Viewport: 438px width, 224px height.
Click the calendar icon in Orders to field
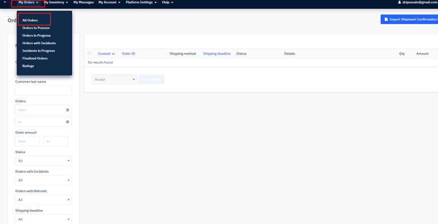pos(67,122)
